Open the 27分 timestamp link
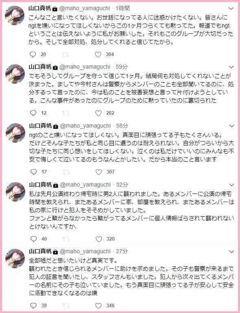 coord(122,251)
